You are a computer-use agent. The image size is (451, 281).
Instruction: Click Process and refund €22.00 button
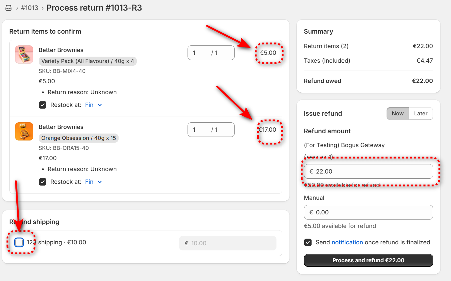click(368, 260)
